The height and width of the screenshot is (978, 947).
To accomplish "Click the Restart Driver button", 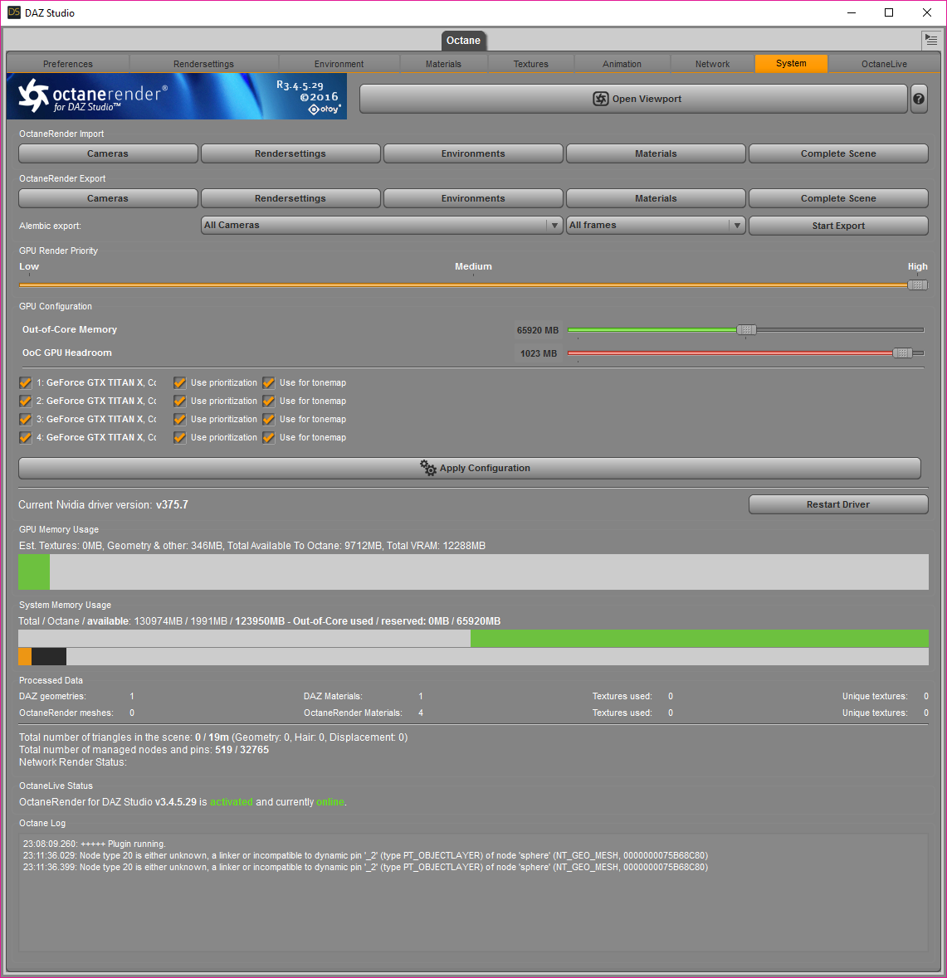I will (838, 504).
